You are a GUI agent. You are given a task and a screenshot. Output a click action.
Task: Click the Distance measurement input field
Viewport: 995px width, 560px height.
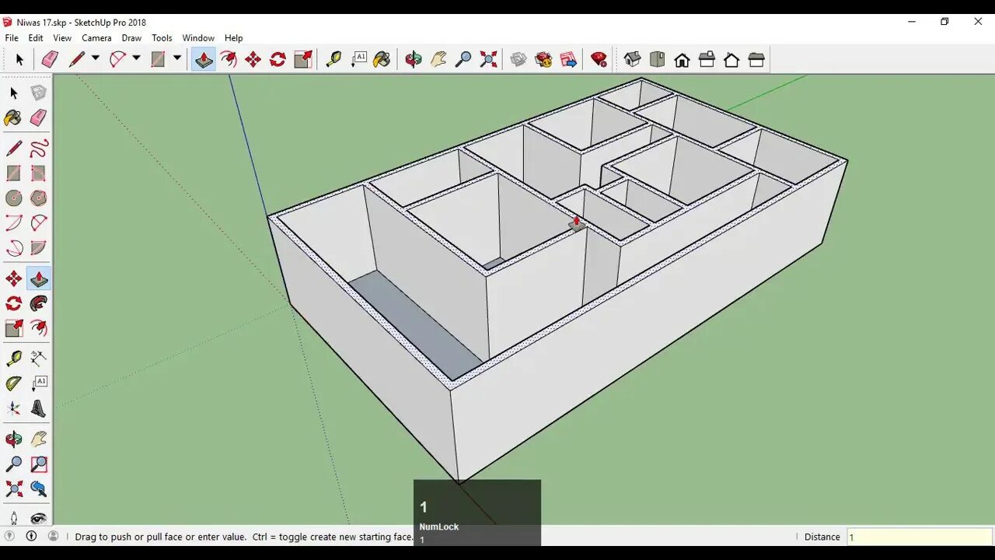click(x=919, y=537)
